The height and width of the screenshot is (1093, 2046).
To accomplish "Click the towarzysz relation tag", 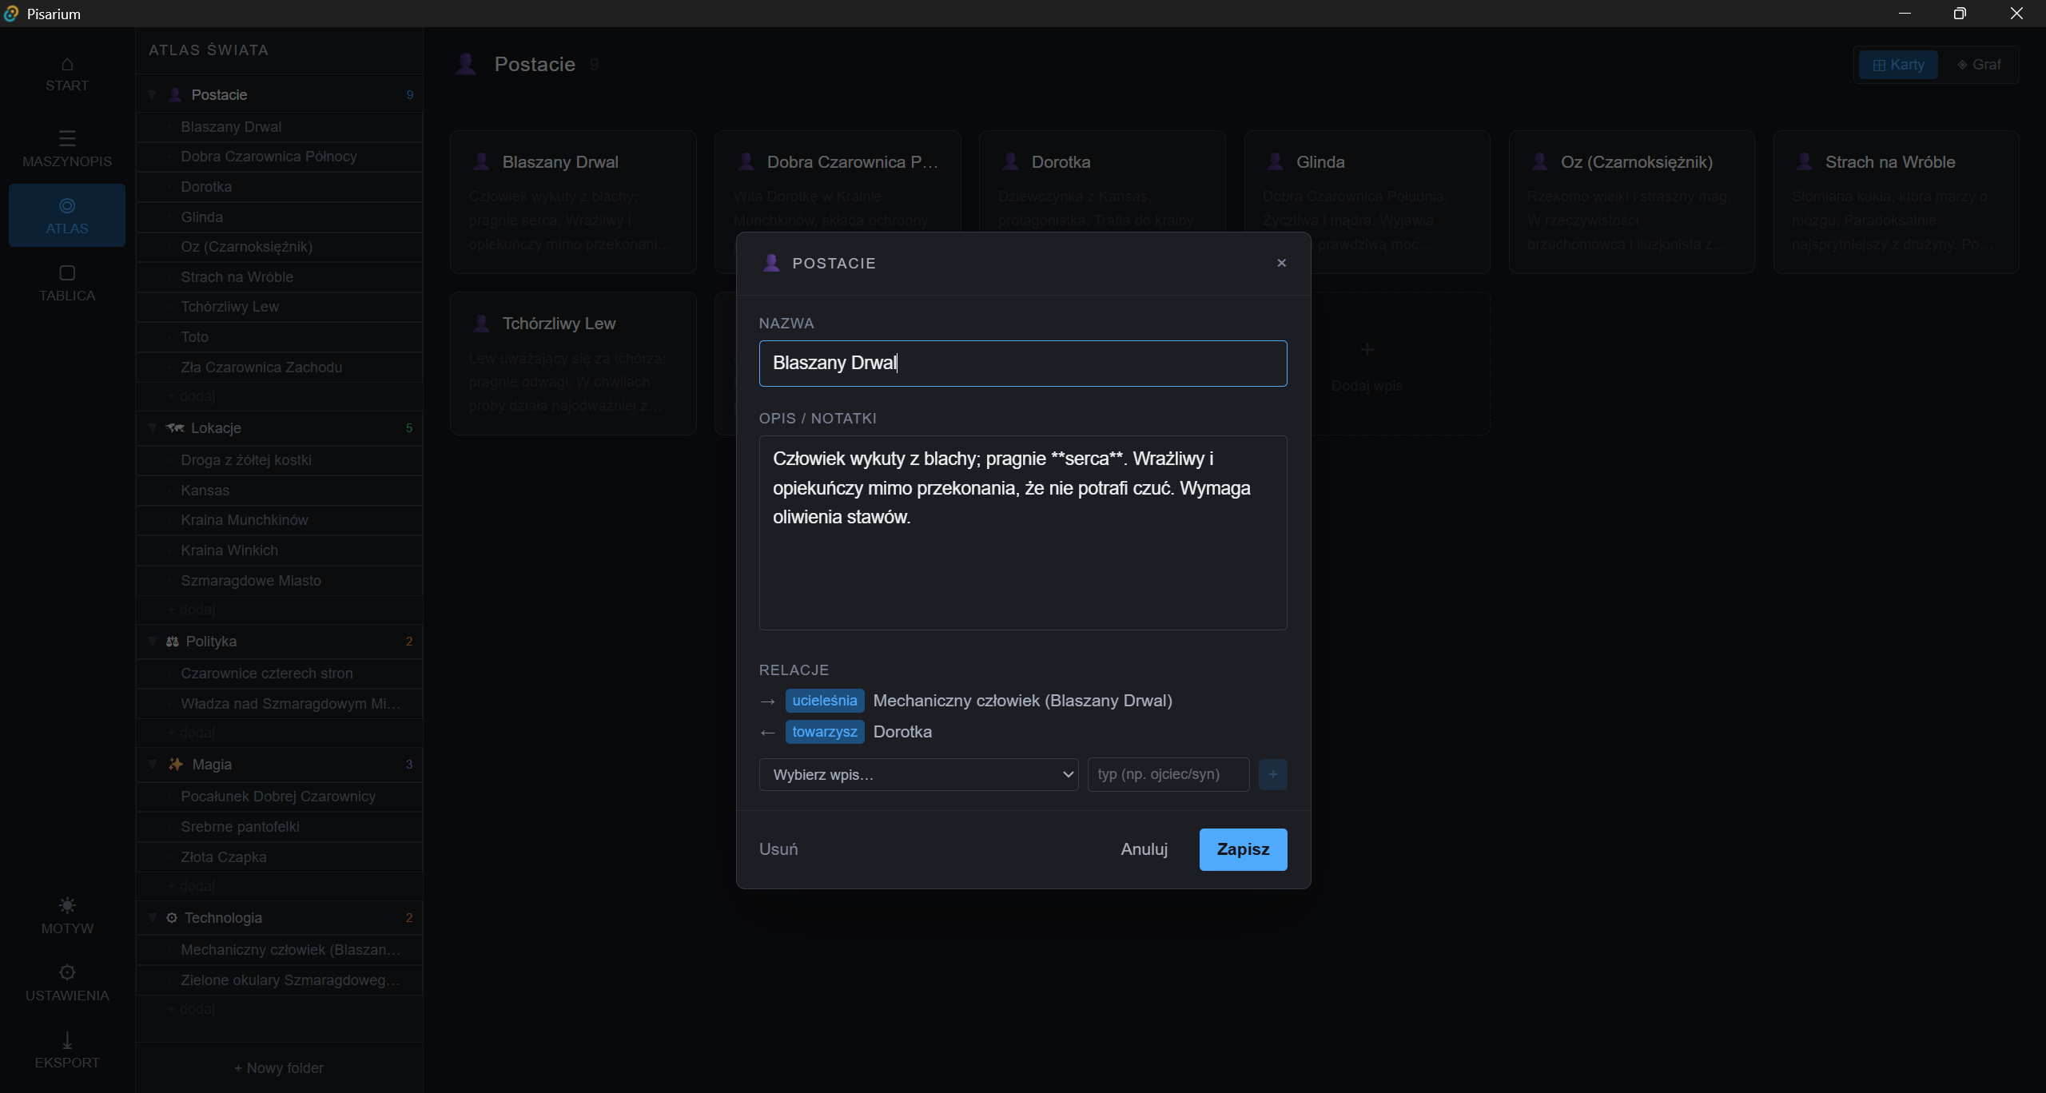I will pos(824,732).
